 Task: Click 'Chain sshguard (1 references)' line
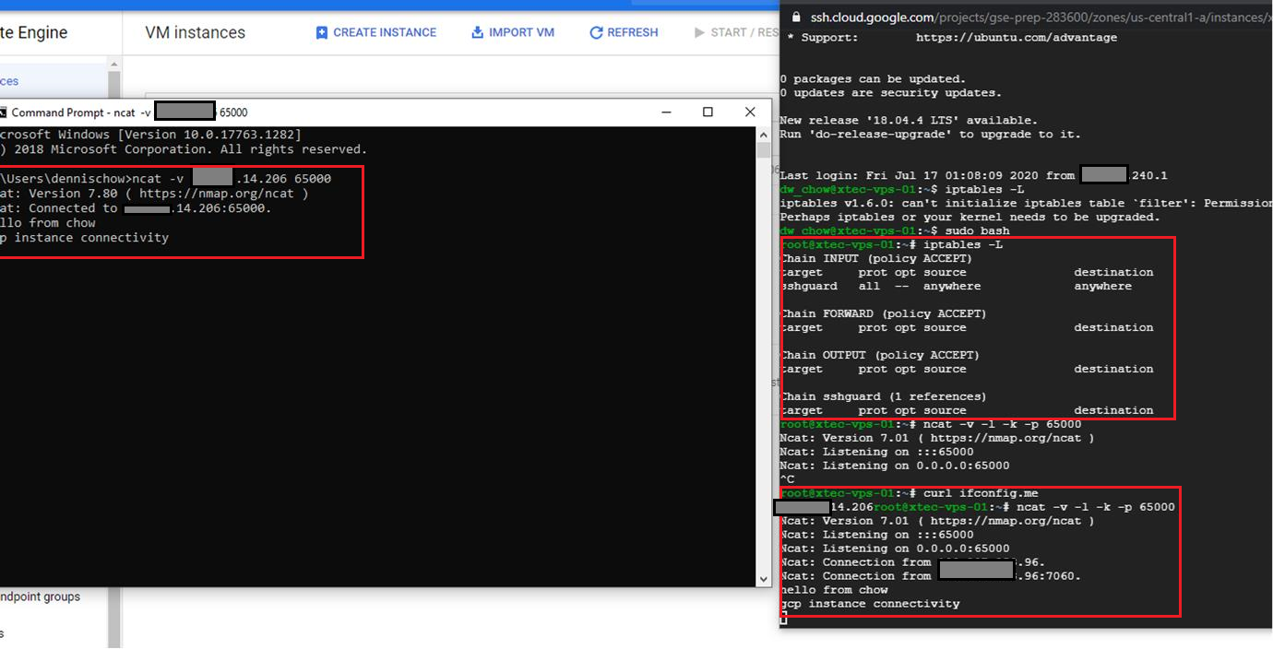click(x=884, y=397)
